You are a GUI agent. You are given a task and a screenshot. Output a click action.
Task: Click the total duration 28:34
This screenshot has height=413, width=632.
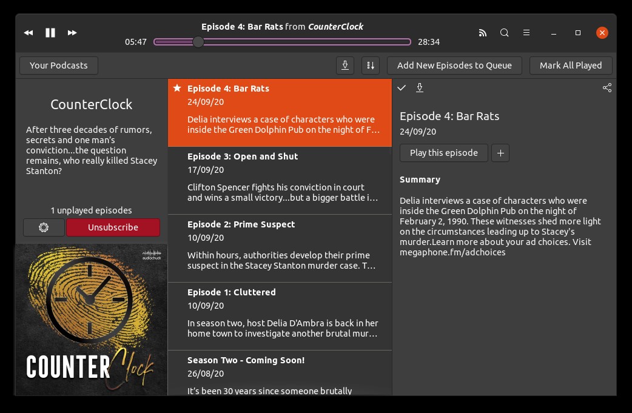pyautogui.click(x=429, y=42)
